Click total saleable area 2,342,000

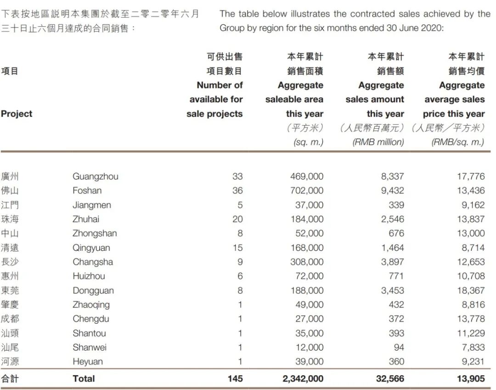tap(303, 379)
